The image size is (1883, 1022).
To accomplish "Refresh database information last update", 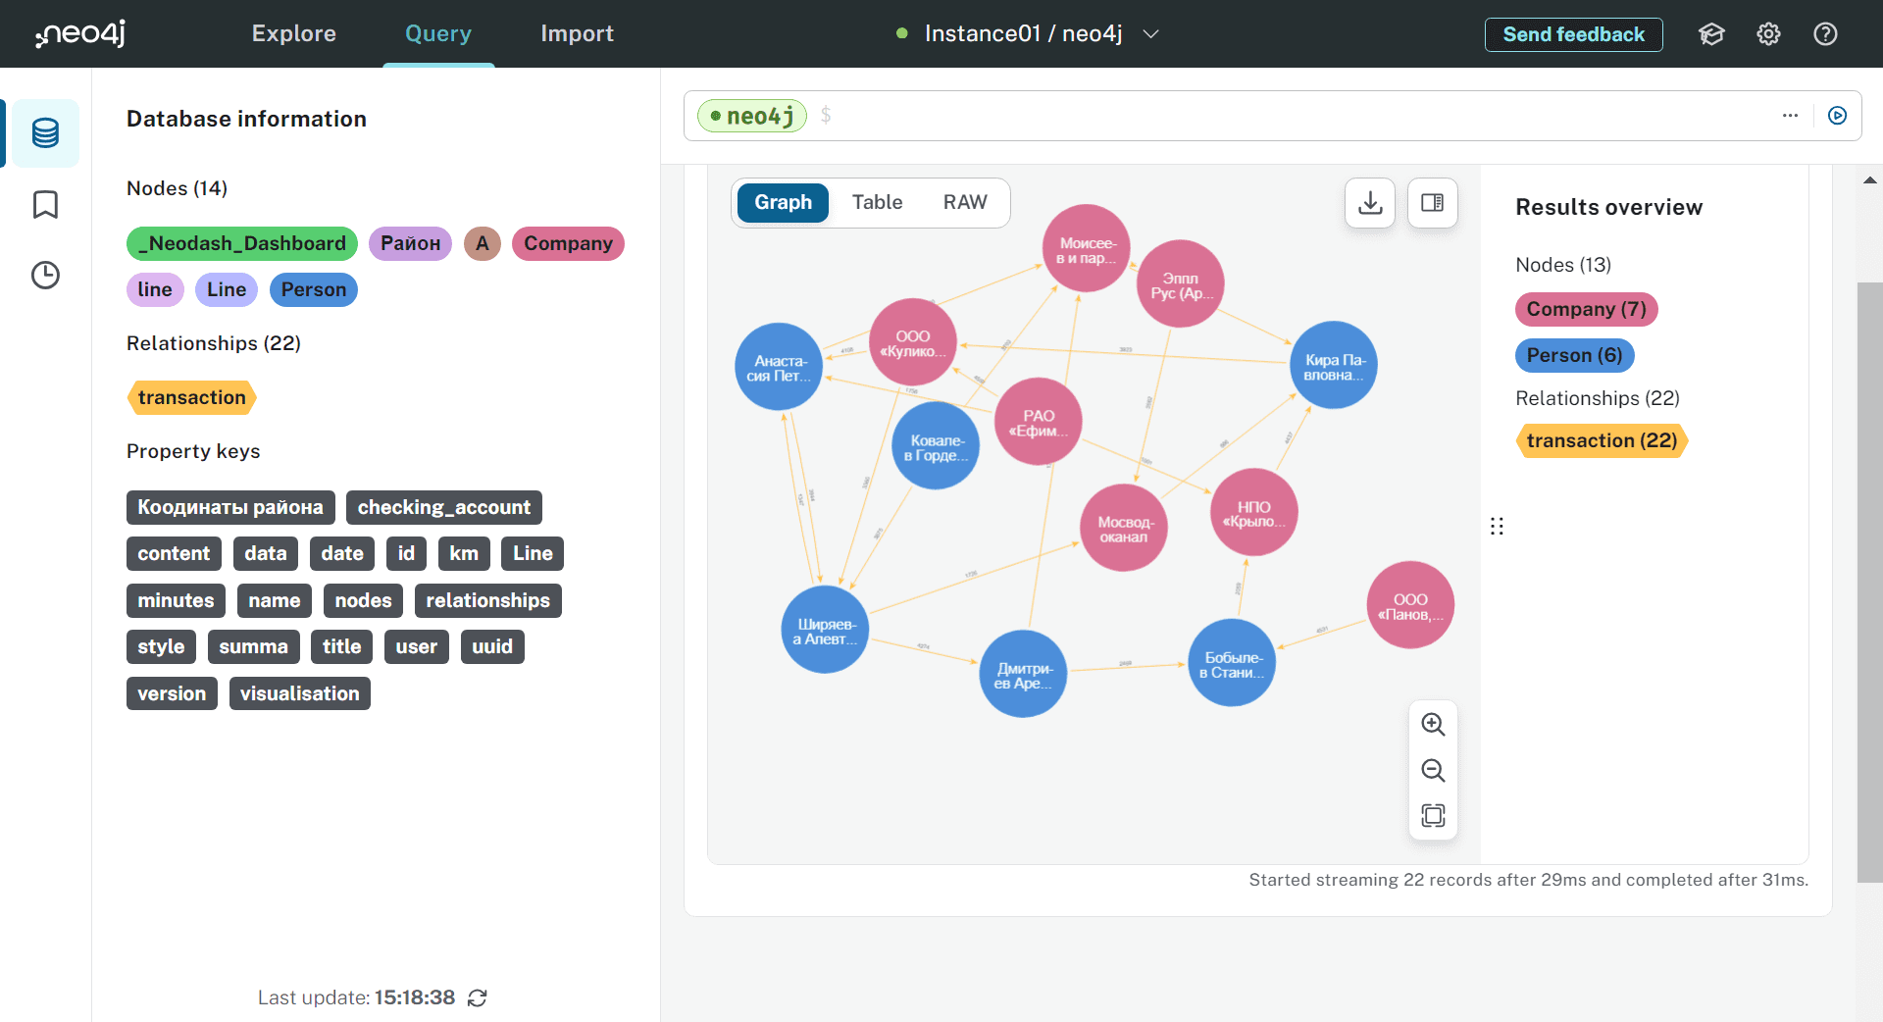I will [x=478, y=998].
